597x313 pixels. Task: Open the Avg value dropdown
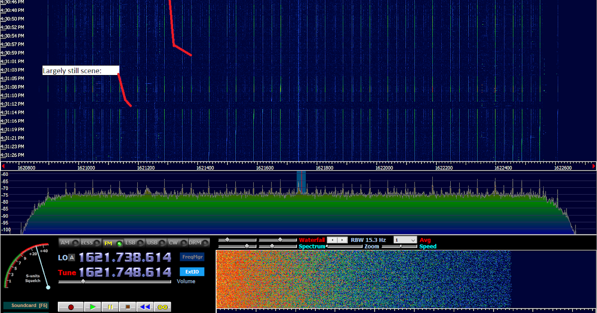pos(405,240)
